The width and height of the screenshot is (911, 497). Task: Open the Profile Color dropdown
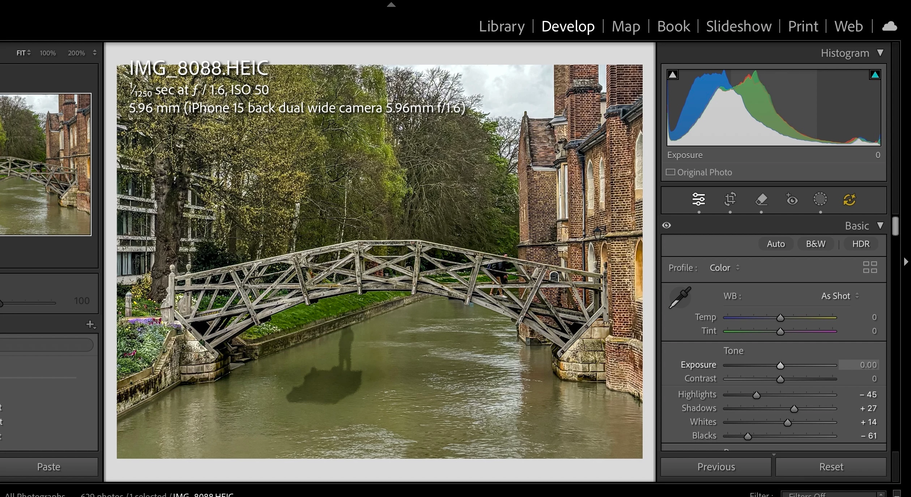click(724, 268)
